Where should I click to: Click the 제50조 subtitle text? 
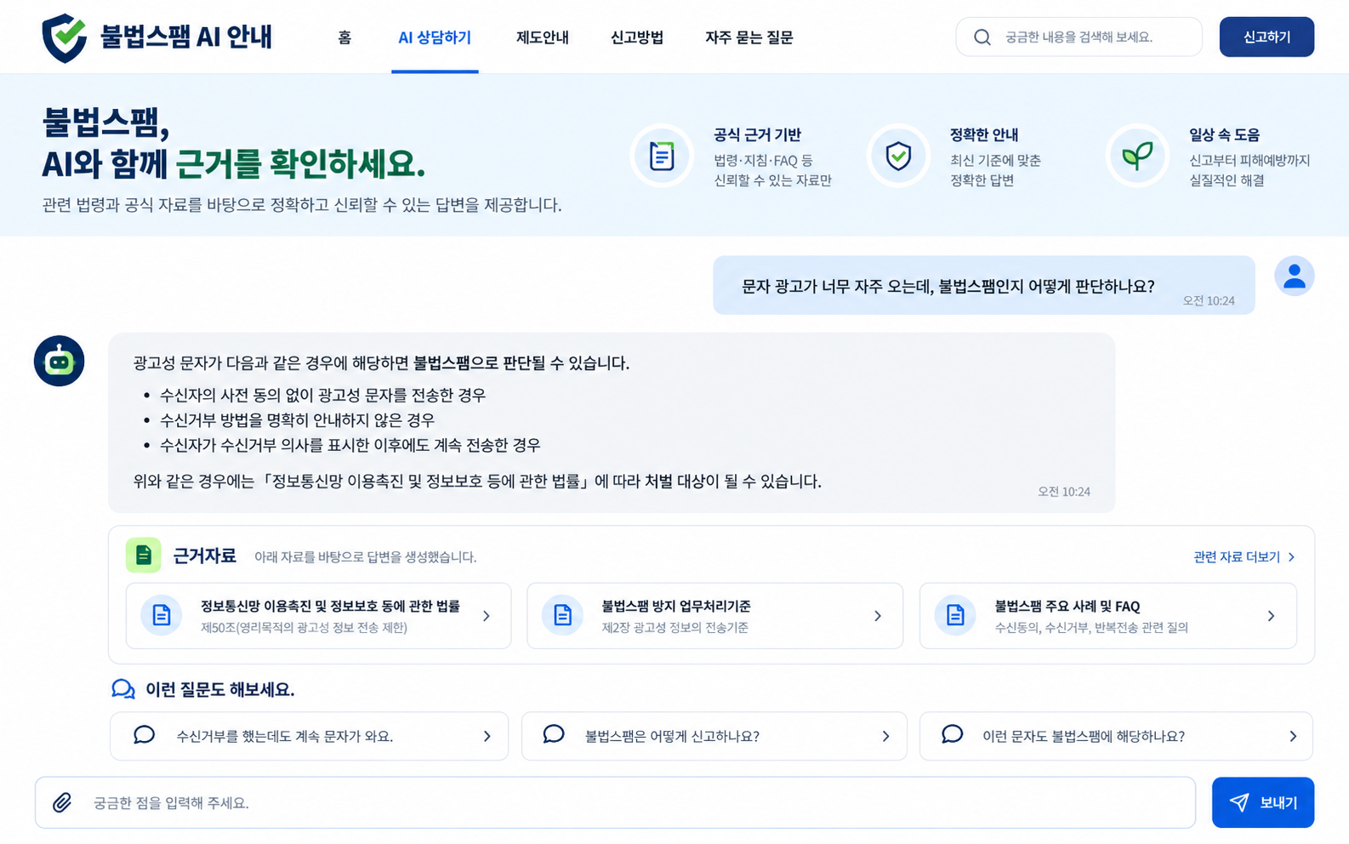304,628
